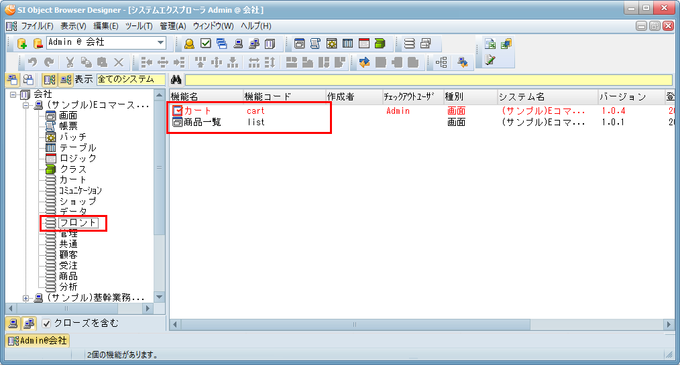Toggle the クローズを含む checkbox
680x365 pixels.
[46, 323]
